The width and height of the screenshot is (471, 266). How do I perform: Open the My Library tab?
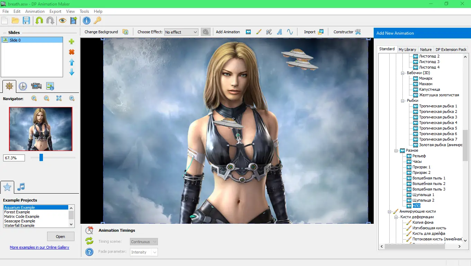click(407, 49)
